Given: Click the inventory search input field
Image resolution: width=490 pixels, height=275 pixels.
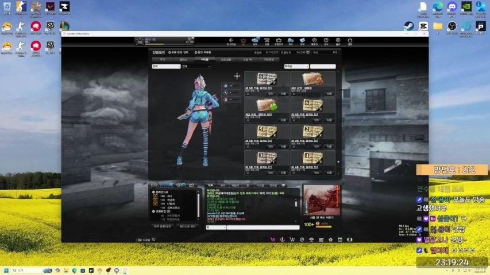Looking at the screenshot, I should coord(323,66).
